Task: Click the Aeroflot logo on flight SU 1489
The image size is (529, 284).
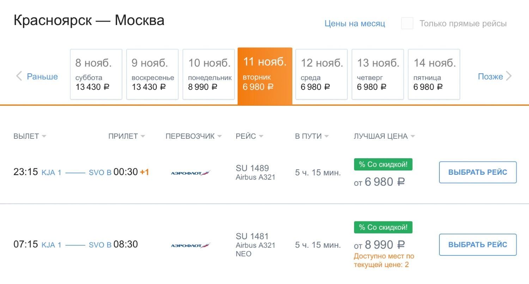Action: (x=190, y=173)
